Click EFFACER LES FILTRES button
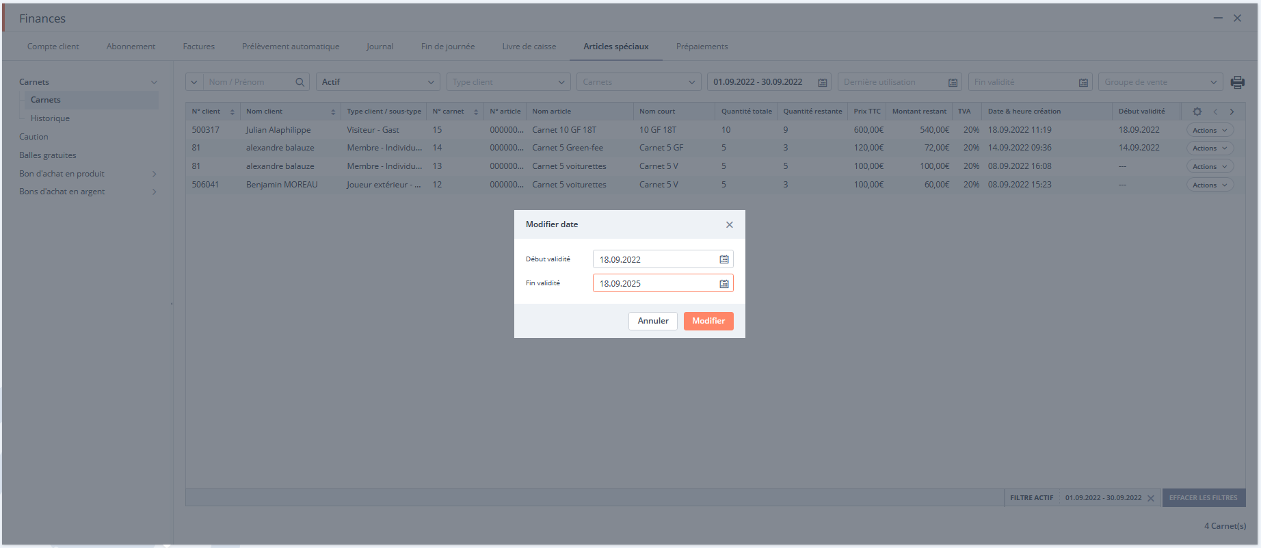Image resolution: width=1261 pixels, height=548 pixels. click(1204, 498)
